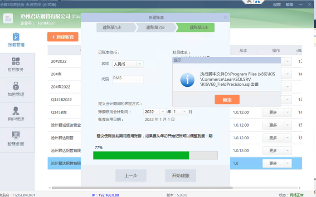Viewport: 316px width, 197px height.
Task: Click the 开始建账 button
Action: point(180,176)
